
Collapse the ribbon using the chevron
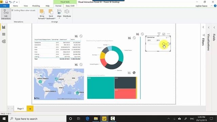212,6
